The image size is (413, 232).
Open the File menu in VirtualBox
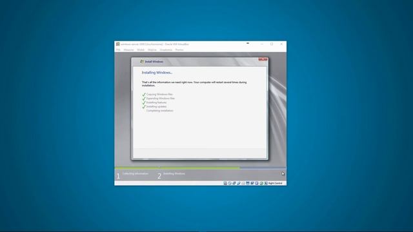pyautogui.click(x=118, y=50)
